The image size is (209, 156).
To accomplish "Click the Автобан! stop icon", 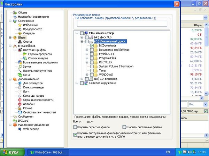I will pos(20,104).
